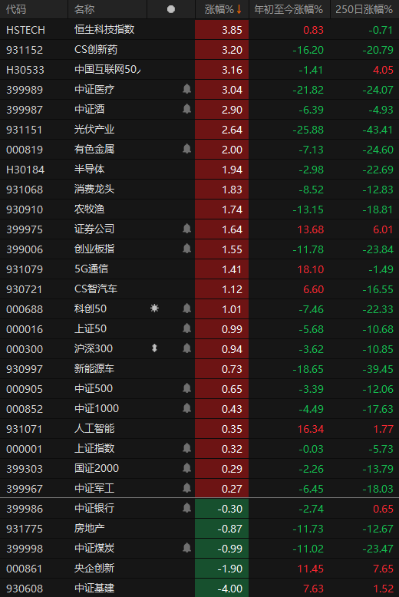Click code 000001 for 上证指数
This screenshot has width=399, height=597.
(x=24, y=449)
